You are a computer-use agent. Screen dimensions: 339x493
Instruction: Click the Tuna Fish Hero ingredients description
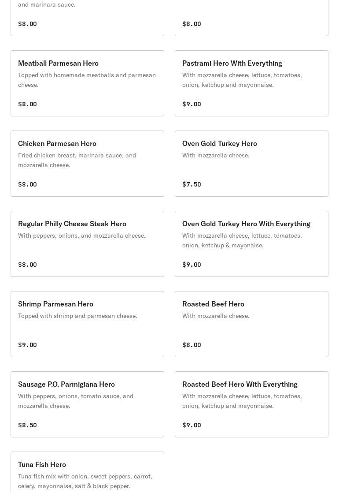(85, 481)
